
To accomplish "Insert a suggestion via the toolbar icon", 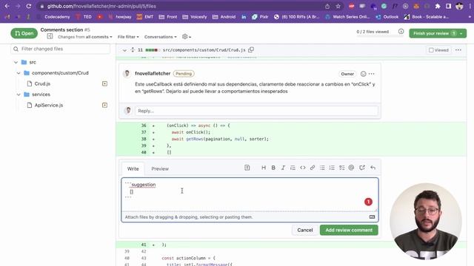I will tap(247, 168).
